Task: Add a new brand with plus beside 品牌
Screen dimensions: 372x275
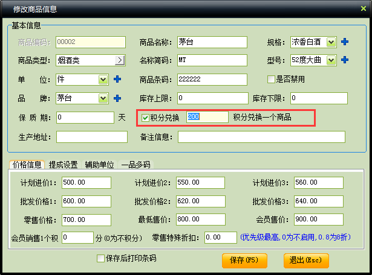Action: click(117, 98)
